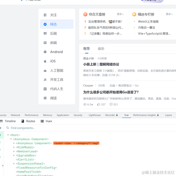Image resolution: width=176 pixels, height=176 pixels.
Task: Select the Android category
Action: 57,52
